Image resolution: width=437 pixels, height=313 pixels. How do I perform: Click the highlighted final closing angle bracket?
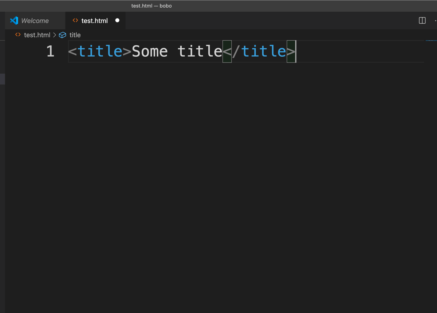click(291, 52)
